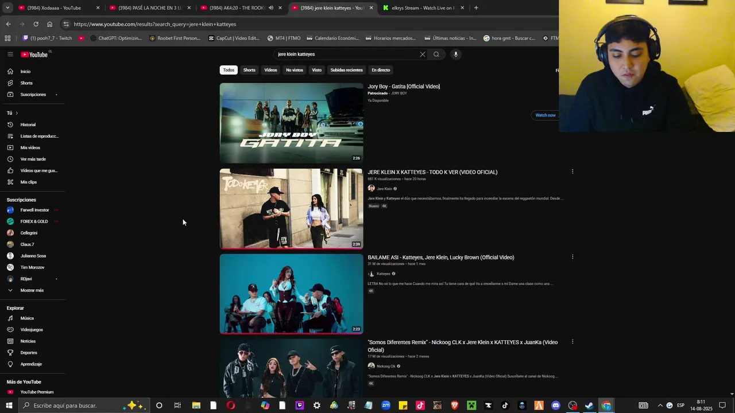Select Shorts filter chip
735x413 pixels.
tap(249, 70)
